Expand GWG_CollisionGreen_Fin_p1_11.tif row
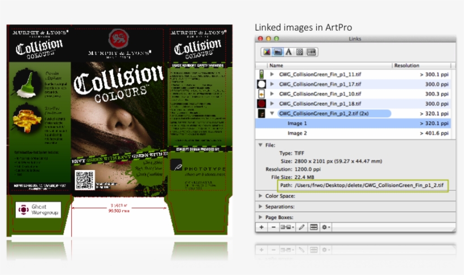 272,75
